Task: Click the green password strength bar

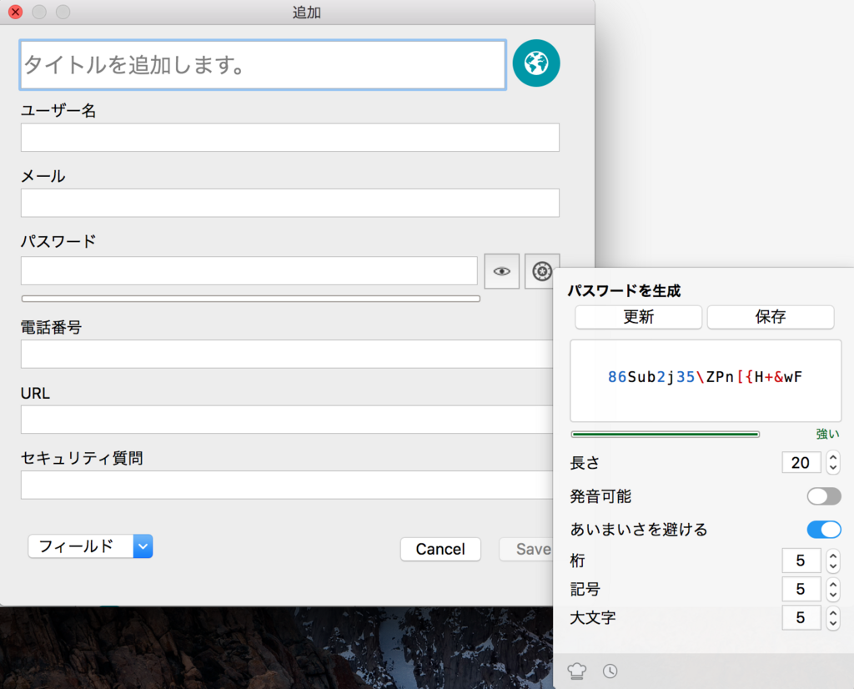Action: click(x=665, y=434)
